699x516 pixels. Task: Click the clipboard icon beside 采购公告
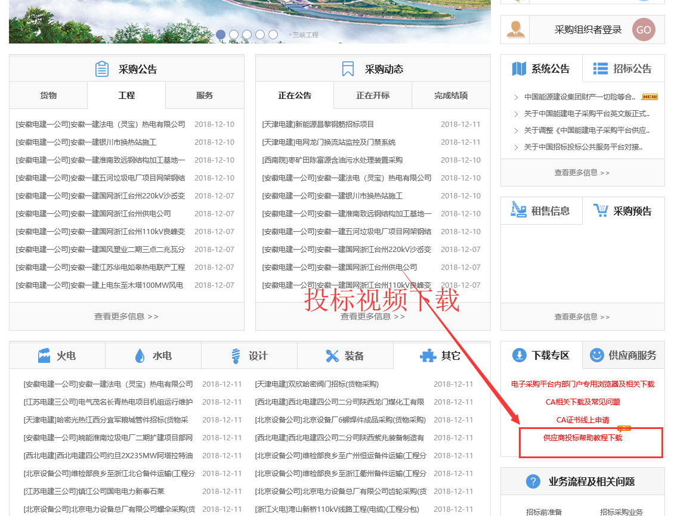[102, 69]
